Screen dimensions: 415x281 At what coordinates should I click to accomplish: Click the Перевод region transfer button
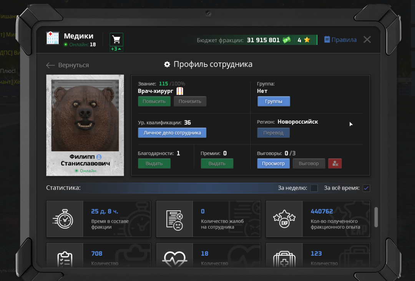274,133
